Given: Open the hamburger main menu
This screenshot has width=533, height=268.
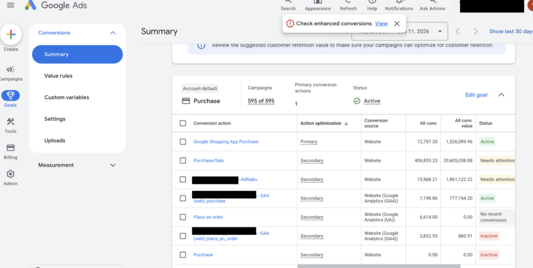Looking at the screenshot, I should click(10, 5).
